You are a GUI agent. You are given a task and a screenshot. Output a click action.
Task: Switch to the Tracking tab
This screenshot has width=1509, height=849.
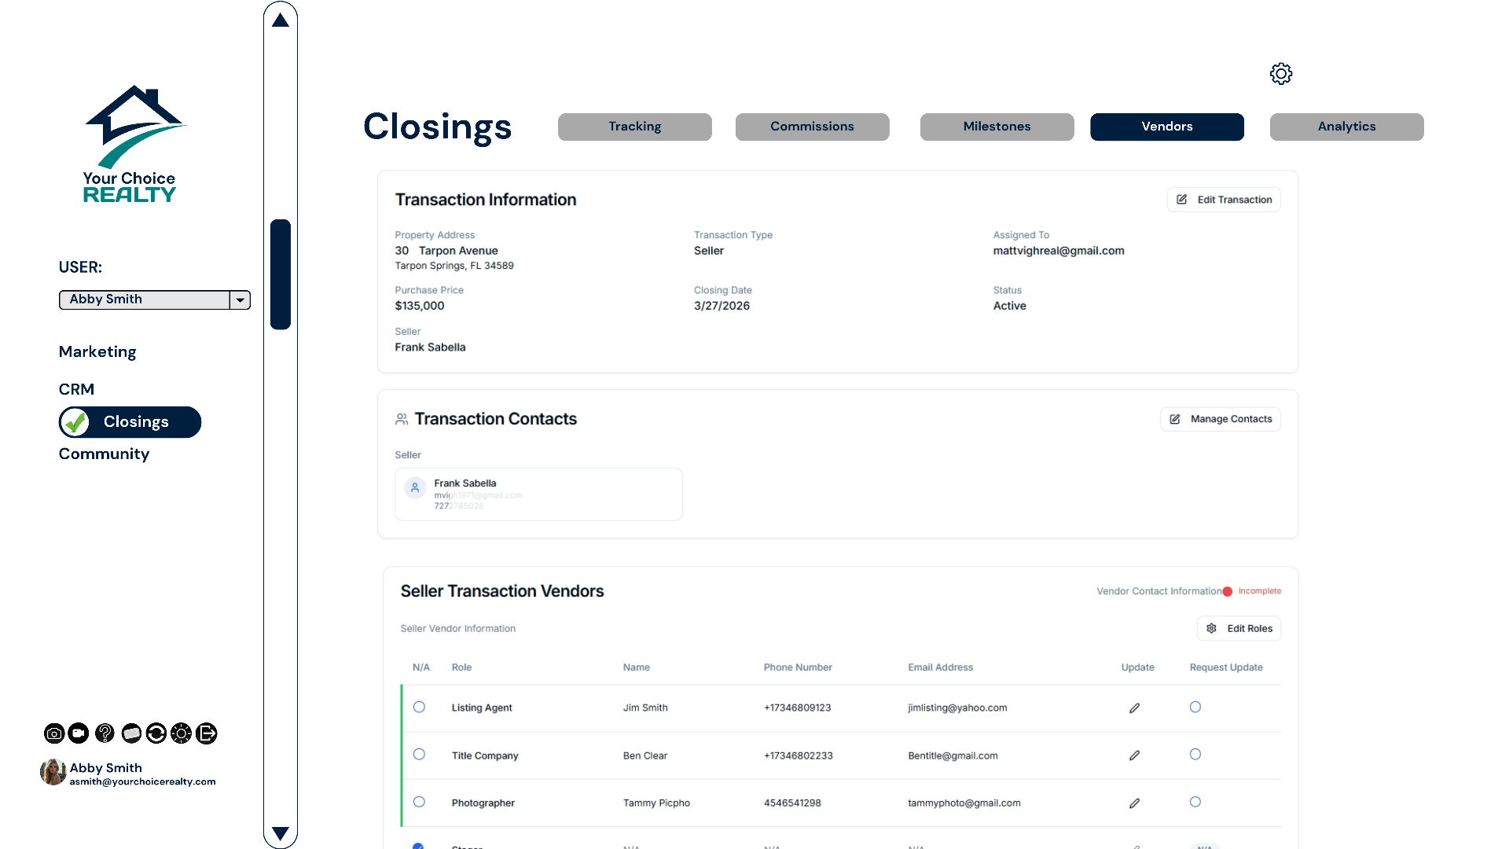coord(635,127)
